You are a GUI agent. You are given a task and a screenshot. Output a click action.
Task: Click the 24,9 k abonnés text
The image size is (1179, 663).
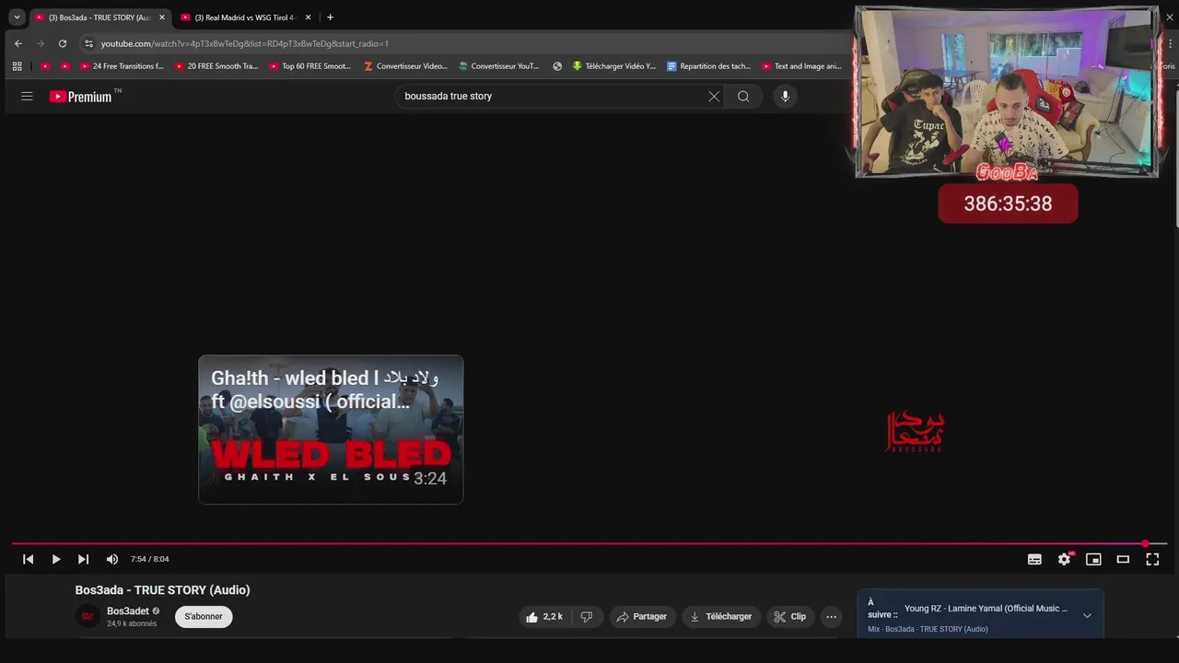(132, 624)
